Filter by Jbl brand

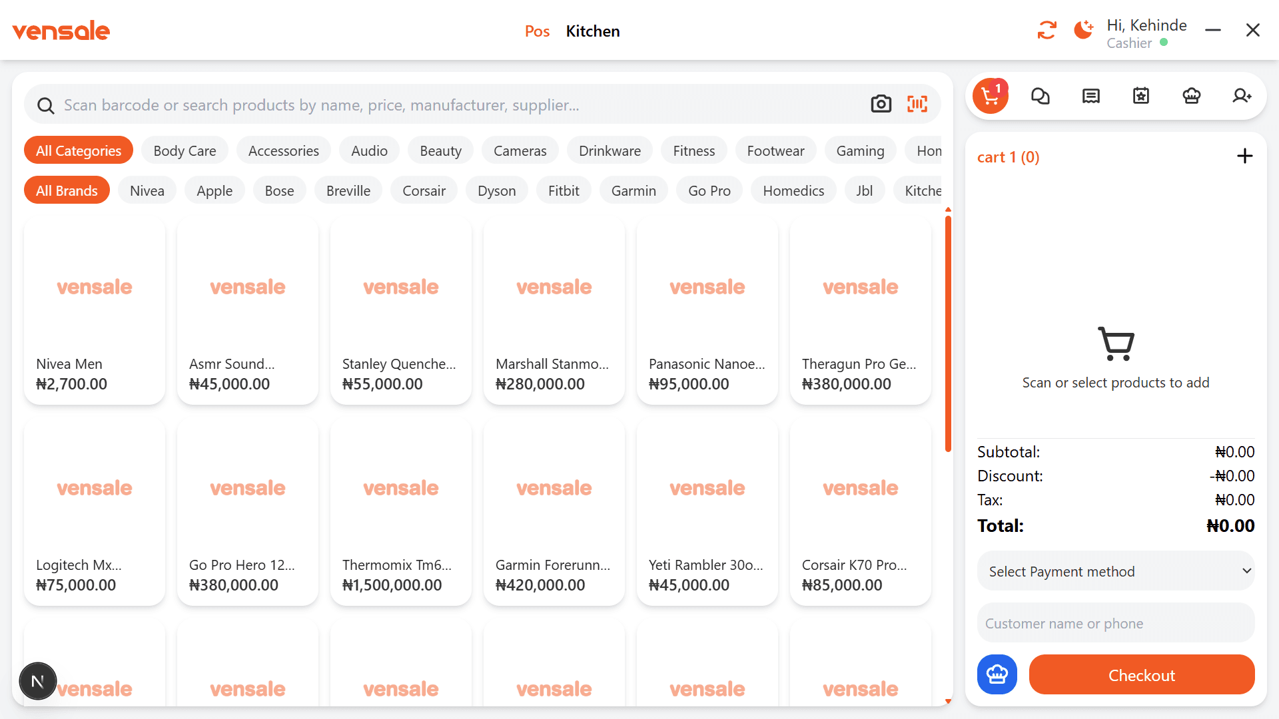click(864, 190)
